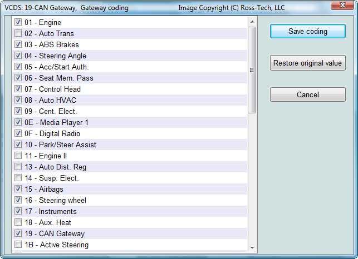Uncheck the 19 - CAN Gateway checkbox

(x=18, y=233)
